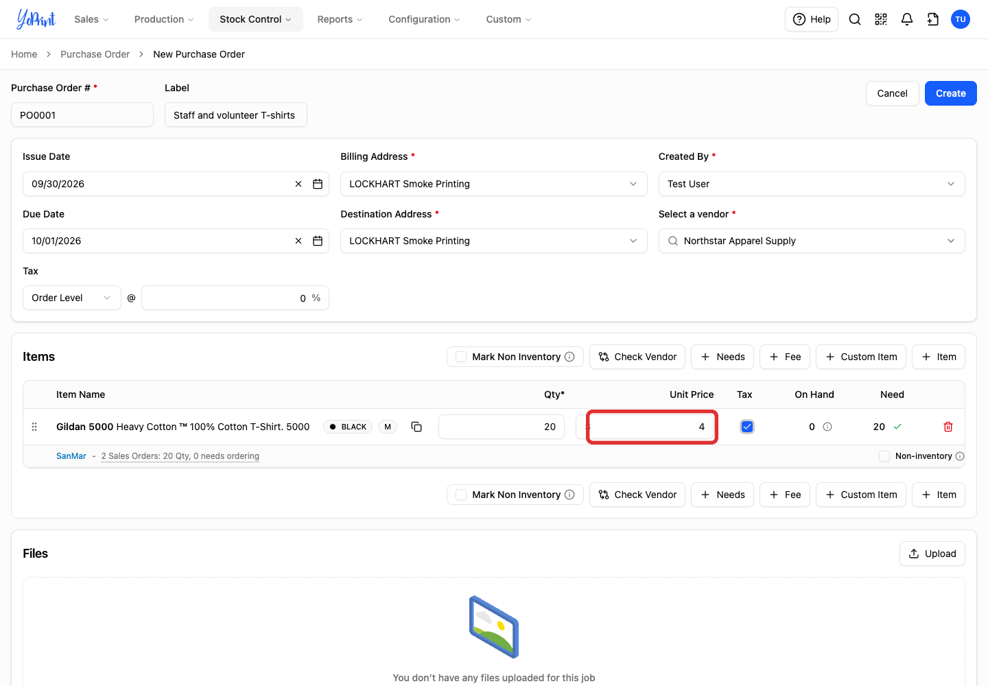Grab the item row drag handle
This screenshot has width=988, height=686.
(34, 427)
